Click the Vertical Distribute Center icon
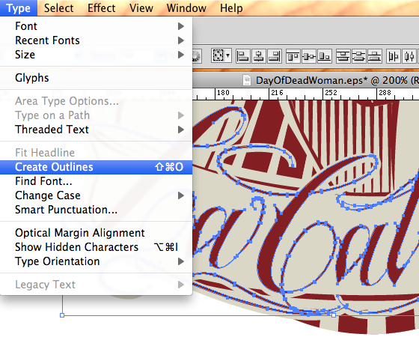The image size is (419, 340). click(x=359, y=56)
